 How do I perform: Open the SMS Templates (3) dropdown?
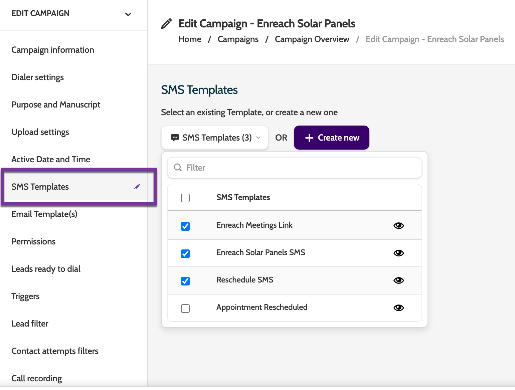click(215, 138)
